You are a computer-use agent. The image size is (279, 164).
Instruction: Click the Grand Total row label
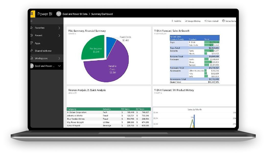click(176, 82)
